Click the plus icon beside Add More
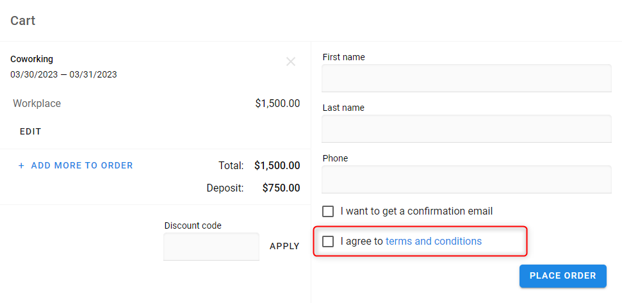The image size is (622, 303). pyautogui.click(x=21, y=166)
